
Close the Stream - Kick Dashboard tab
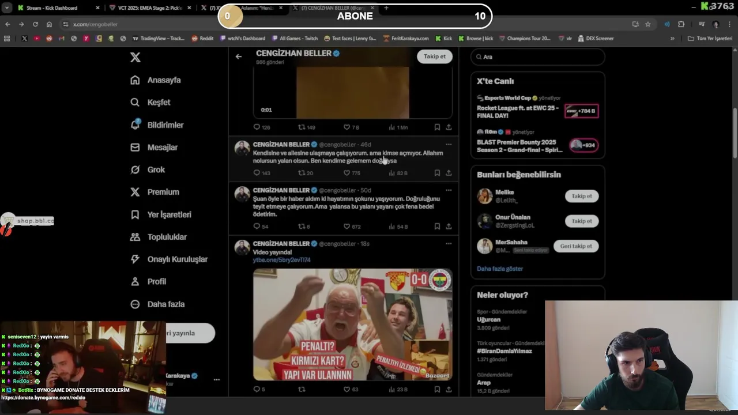click(x=97, y=8)
